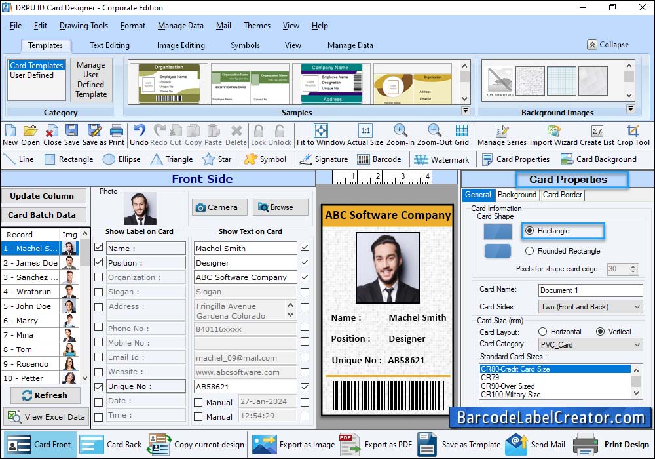Launch the Import Wizard
This screenshot has width=655, height=459.
553,134
